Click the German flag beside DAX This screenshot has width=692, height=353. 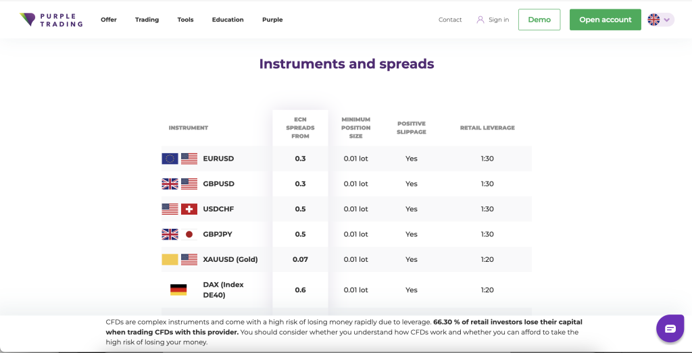pyautogui.click(x=178, y=290)
